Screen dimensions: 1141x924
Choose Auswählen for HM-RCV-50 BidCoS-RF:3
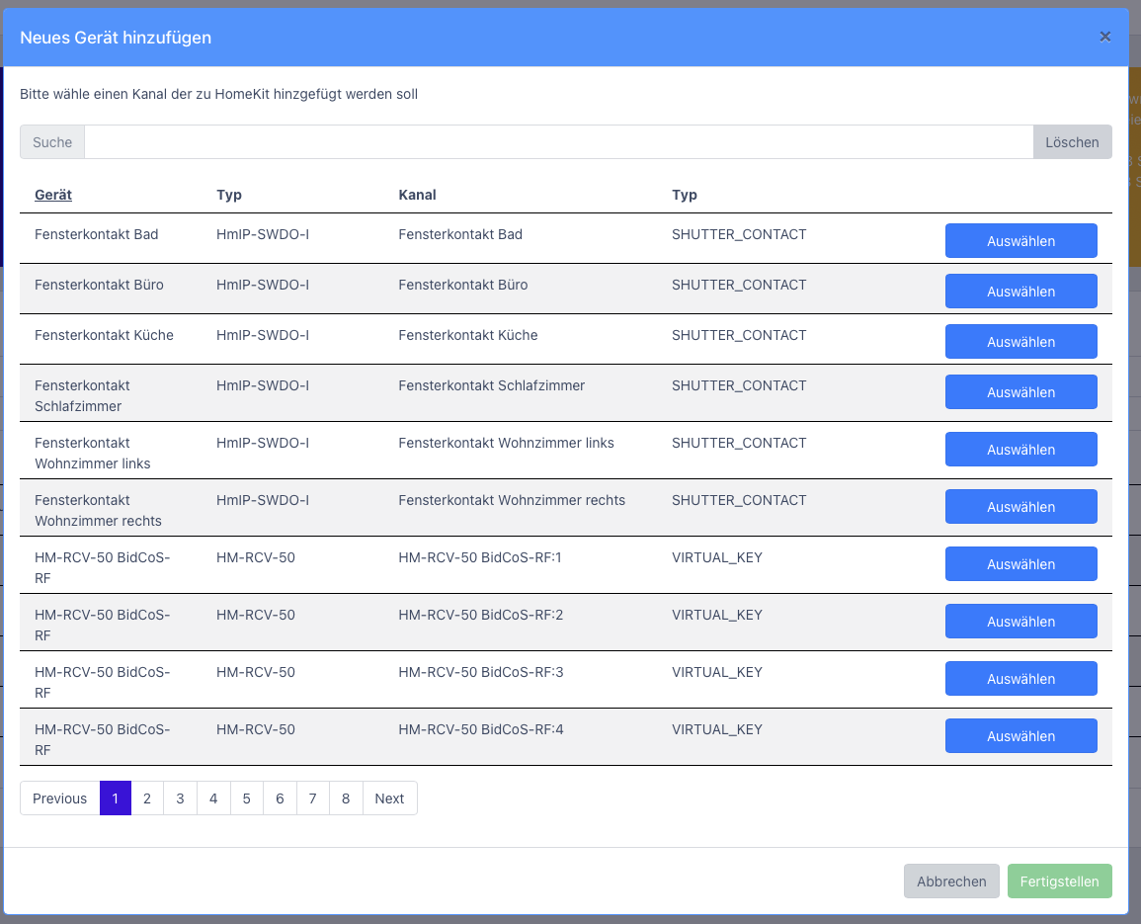coord(1020,679)
